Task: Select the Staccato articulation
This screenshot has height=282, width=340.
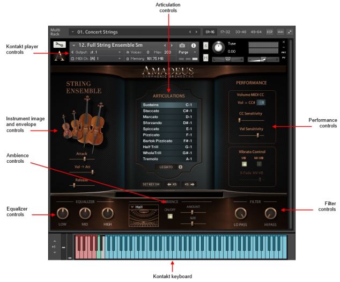Action: point(169,111)
